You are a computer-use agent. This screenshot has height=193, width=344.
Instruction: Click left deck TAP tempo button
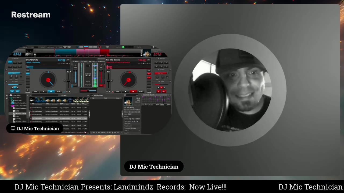click(68, 60)
